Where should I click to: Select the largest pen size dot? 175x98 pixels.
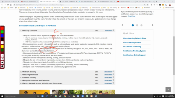[x=2, y=66]
